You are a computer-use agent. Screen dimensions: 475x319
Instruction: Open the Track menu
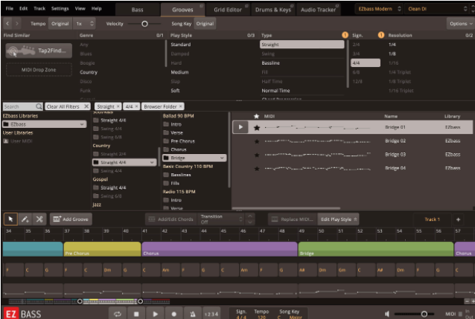(39, 8)
